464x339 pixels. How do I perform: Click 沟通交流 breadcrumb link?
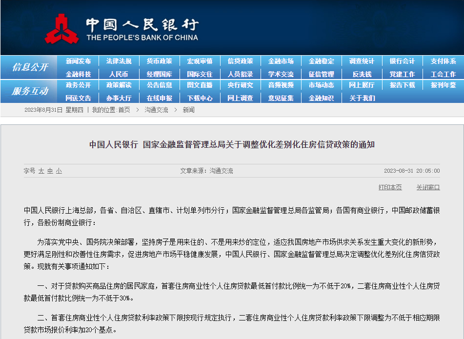156,110
